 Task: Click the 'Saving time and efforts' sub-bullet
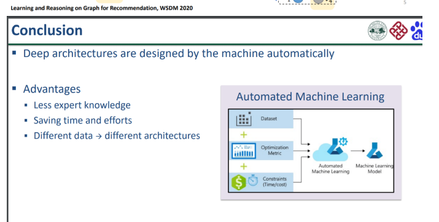coord(83,121)
